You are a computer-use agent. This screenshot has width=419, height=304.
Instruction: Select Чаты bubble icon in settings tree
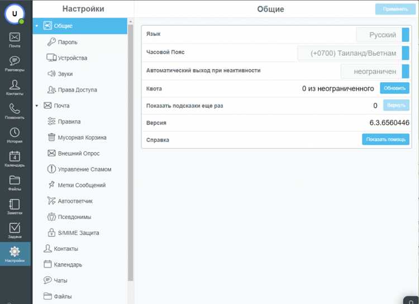47,280
